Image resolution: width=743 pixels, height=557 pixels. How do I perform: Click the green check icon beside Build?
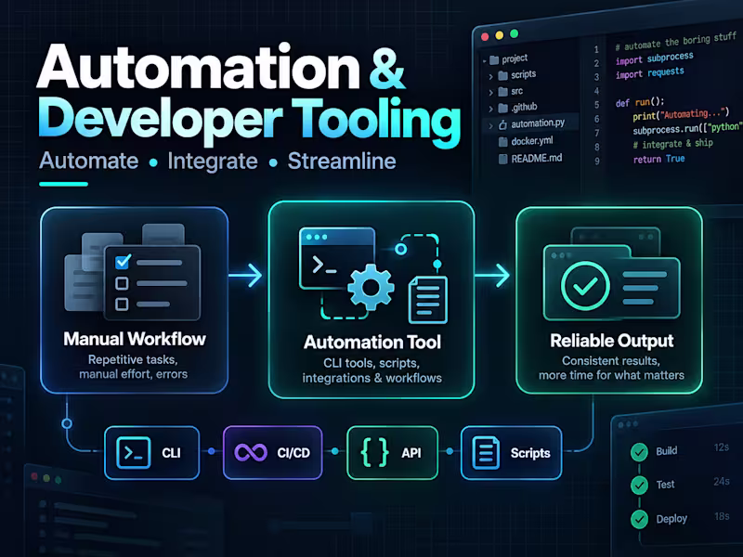(639, 452)
